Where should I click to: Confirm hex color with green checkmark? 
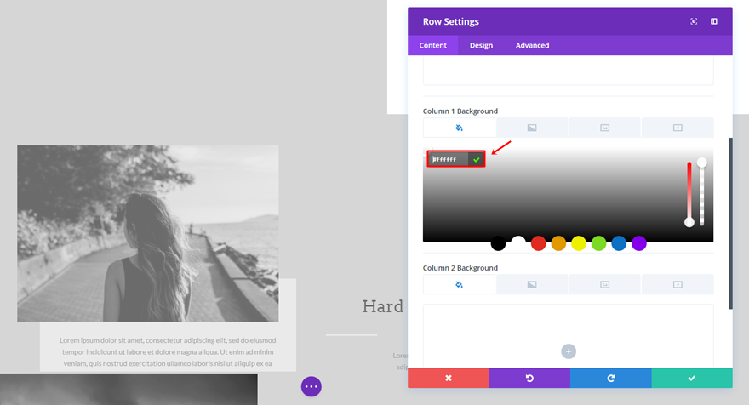[477, 159]
